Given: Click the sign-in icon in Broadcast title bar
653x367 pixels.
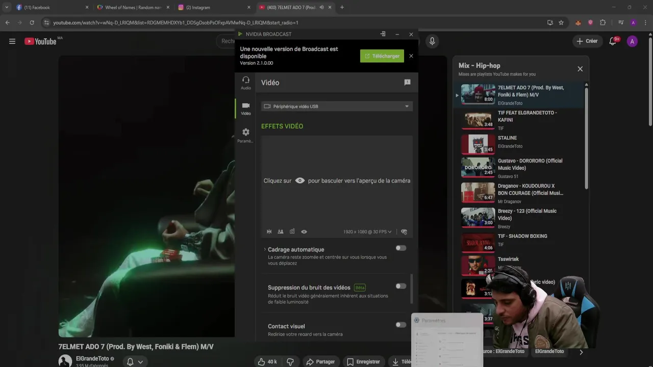Looking at the screenshot, I should coord(383,34).
